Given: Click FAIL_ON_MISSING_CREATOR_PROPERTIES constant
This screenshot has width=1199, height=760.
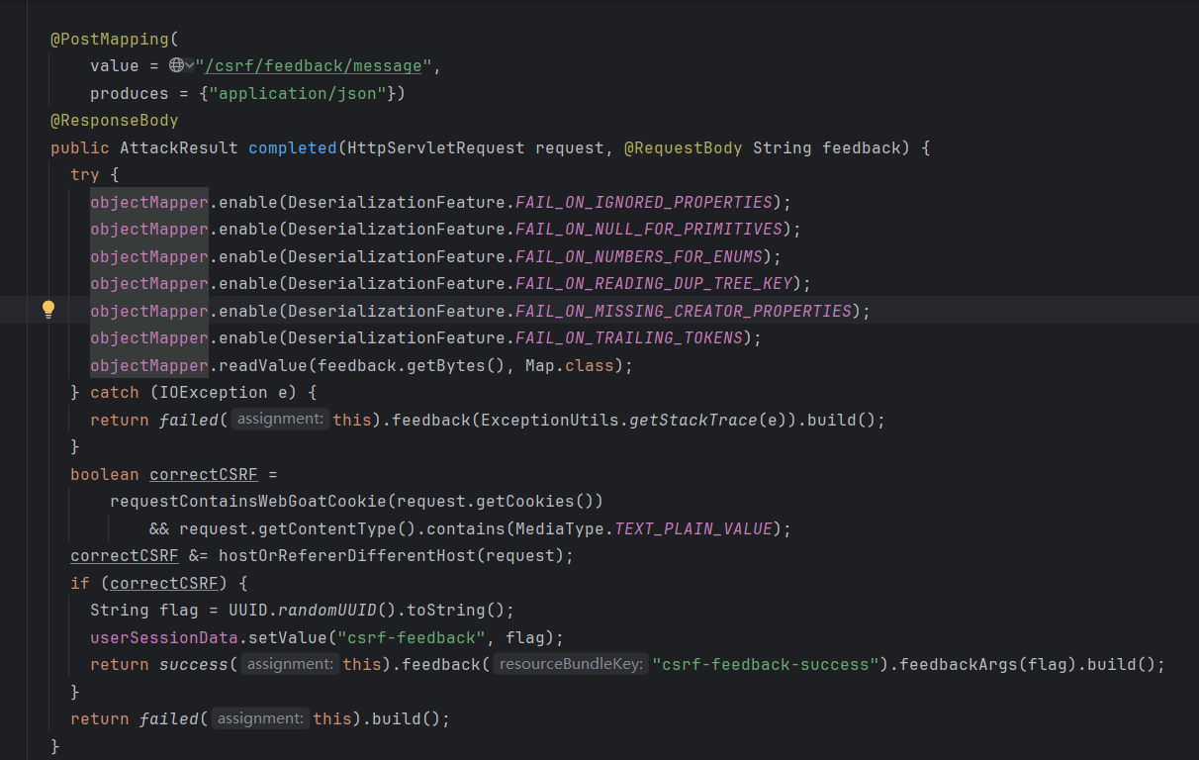Looking at the screenshot, I should point(684,311).
